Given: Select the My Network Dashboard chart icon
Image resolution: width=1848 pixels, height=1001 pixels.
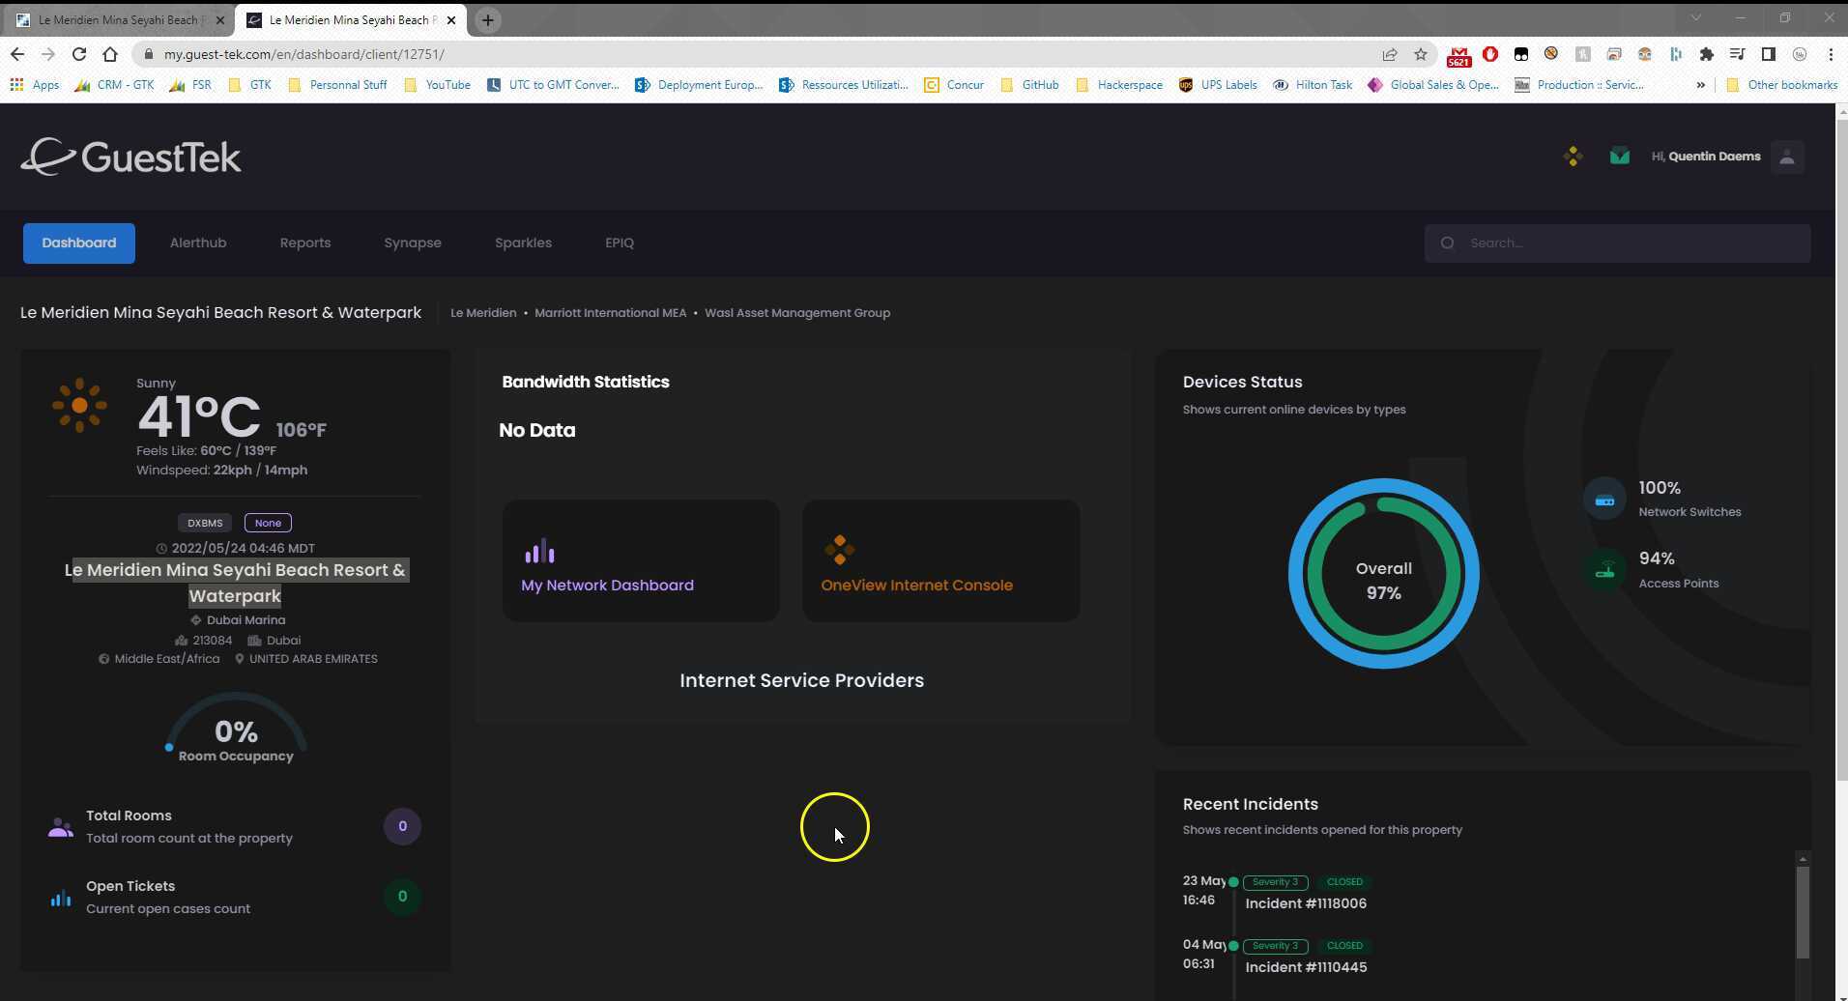Looking at the screenshot, I should pos(539,551).
